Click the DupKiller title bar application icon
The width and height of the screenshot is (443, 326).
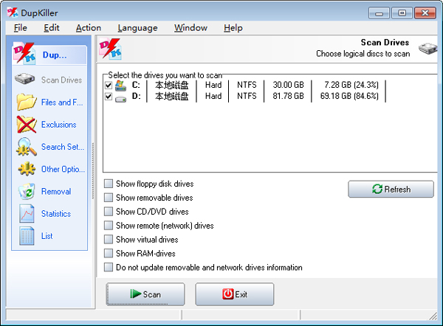click(x=13, y=12)
